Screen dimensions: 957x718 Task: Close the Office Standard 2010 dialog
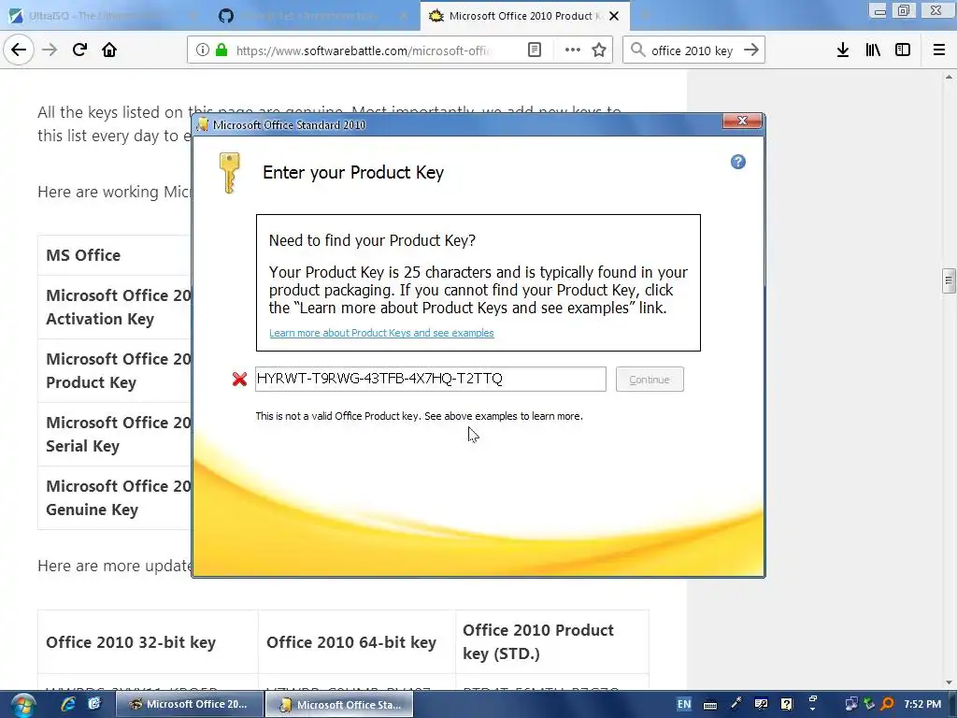click(x=742, y=121)
